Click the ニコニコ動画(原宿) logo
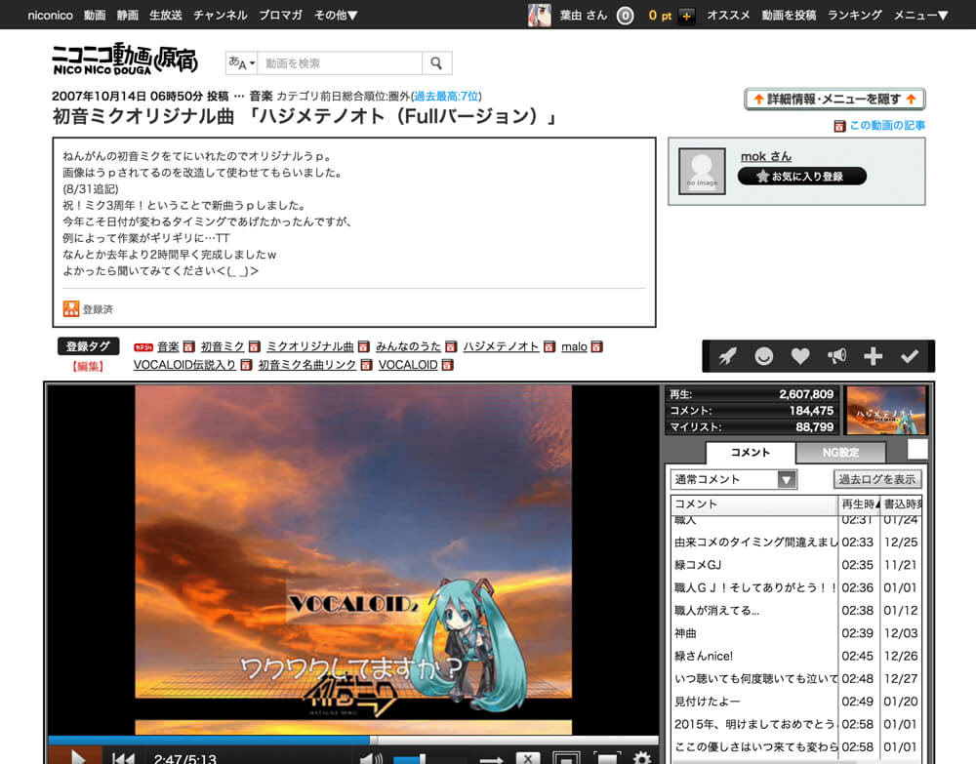The width and height of the screenshot is (976, 764). [x=125, y=60]
